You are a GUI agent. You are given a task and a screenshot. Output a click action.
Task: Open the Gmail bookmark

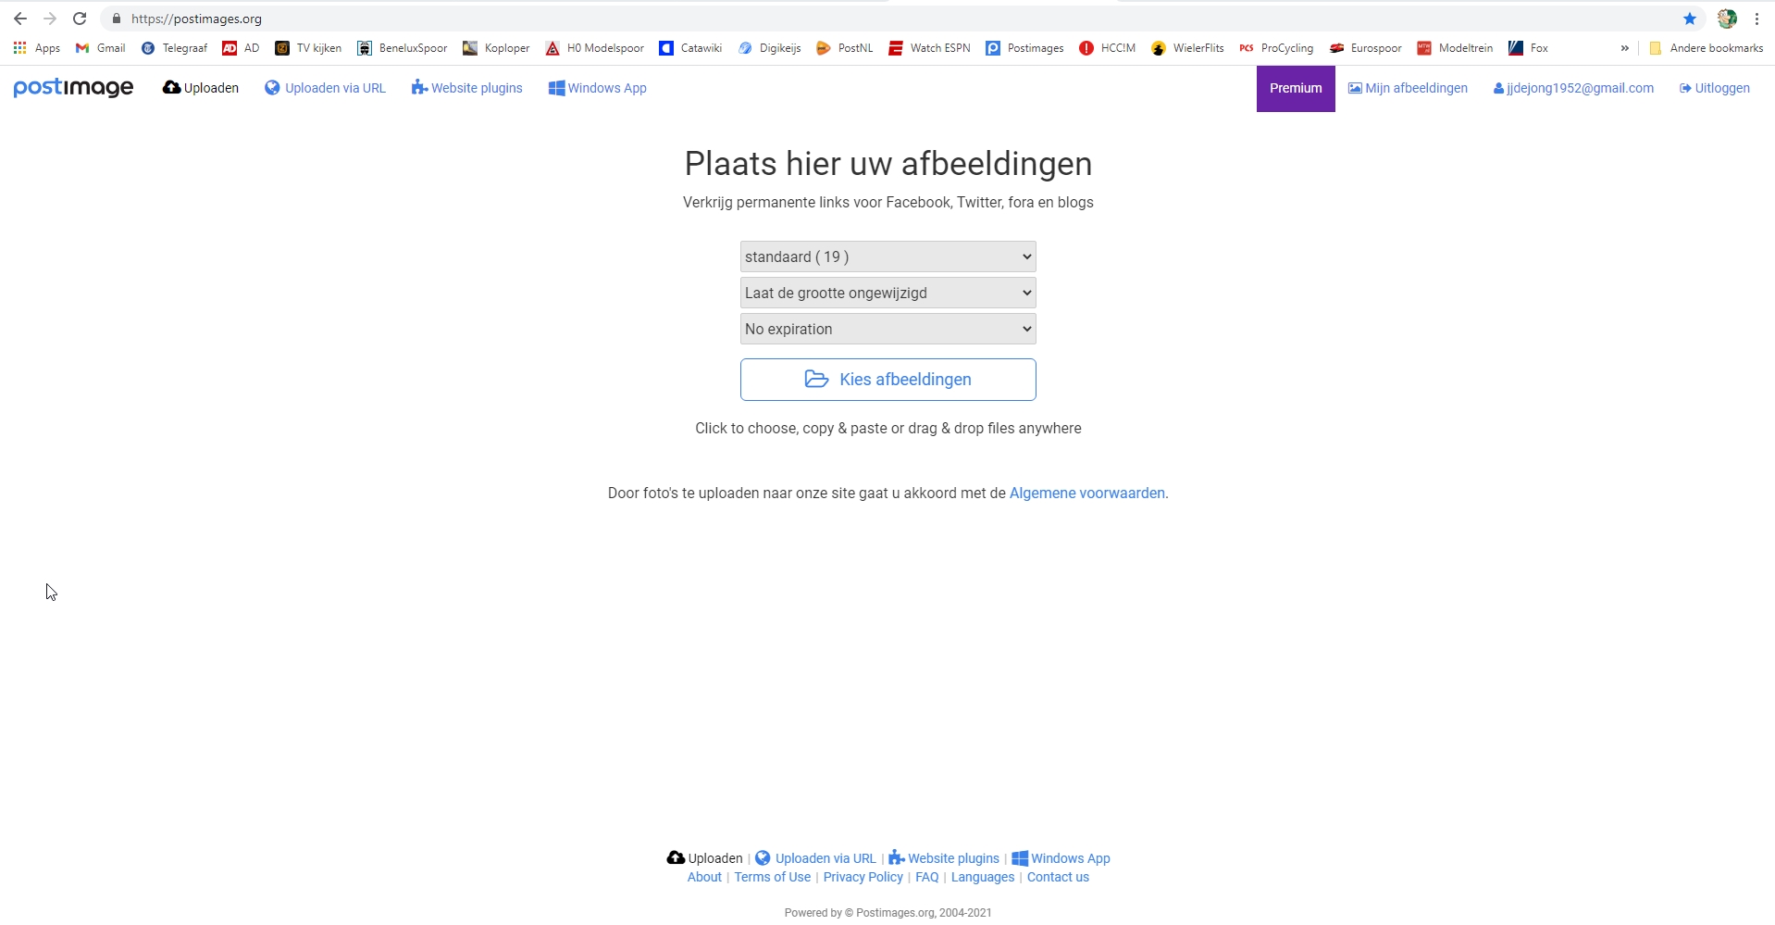click(x=100, y=48)
